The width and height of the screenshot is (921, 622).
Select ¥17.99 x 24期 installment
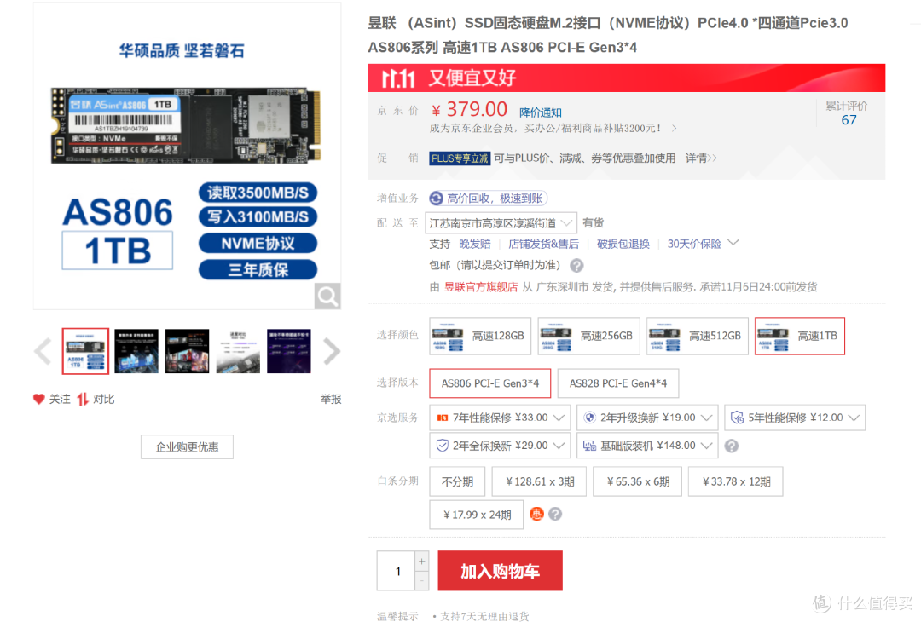(x=477, y=515)
